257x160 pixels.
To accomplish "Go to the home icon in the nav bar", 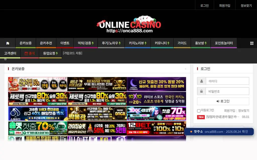I will pos(8,43).
